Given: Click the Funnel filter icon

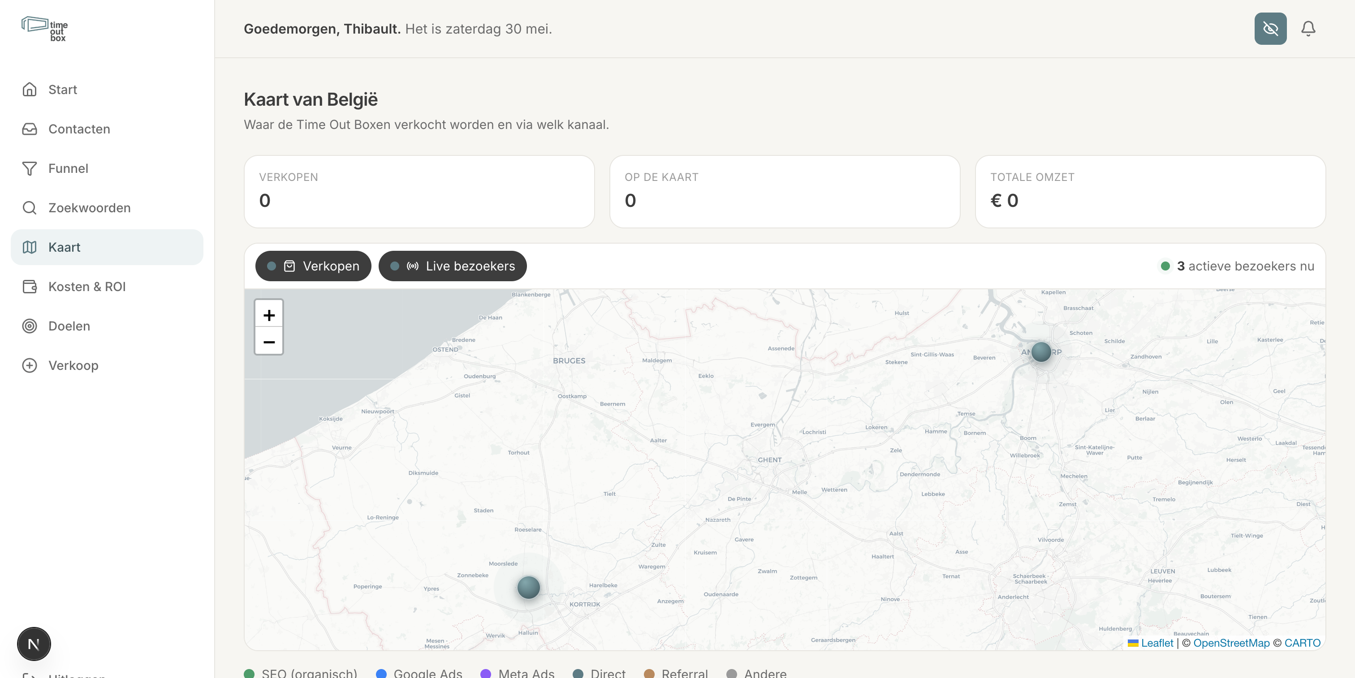Looking at the screenshot, I should 30,168.
